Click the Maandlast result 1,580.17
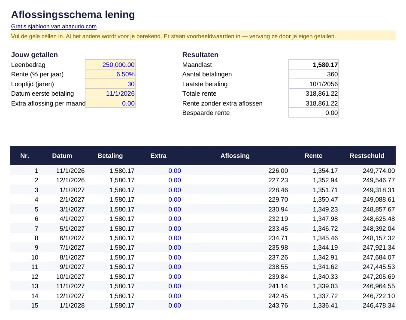The image size is (406, 320). click(x=313, y=65)
